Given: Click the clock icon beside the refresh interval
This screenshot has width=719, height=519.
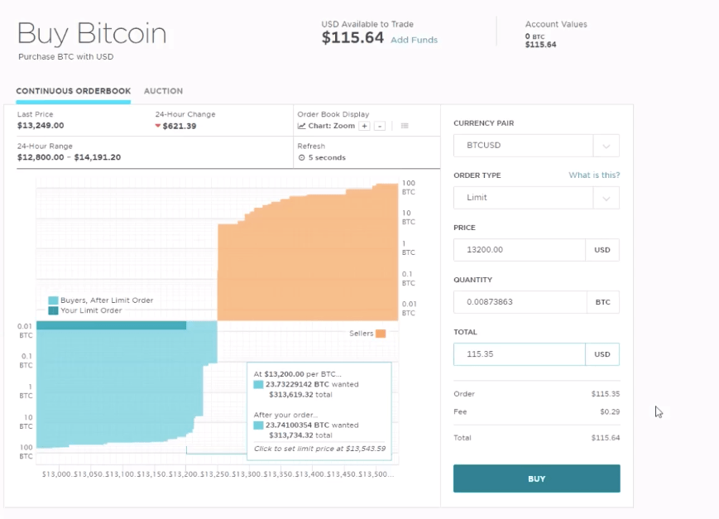Looking at the screenshot, I should coord(301,157).
